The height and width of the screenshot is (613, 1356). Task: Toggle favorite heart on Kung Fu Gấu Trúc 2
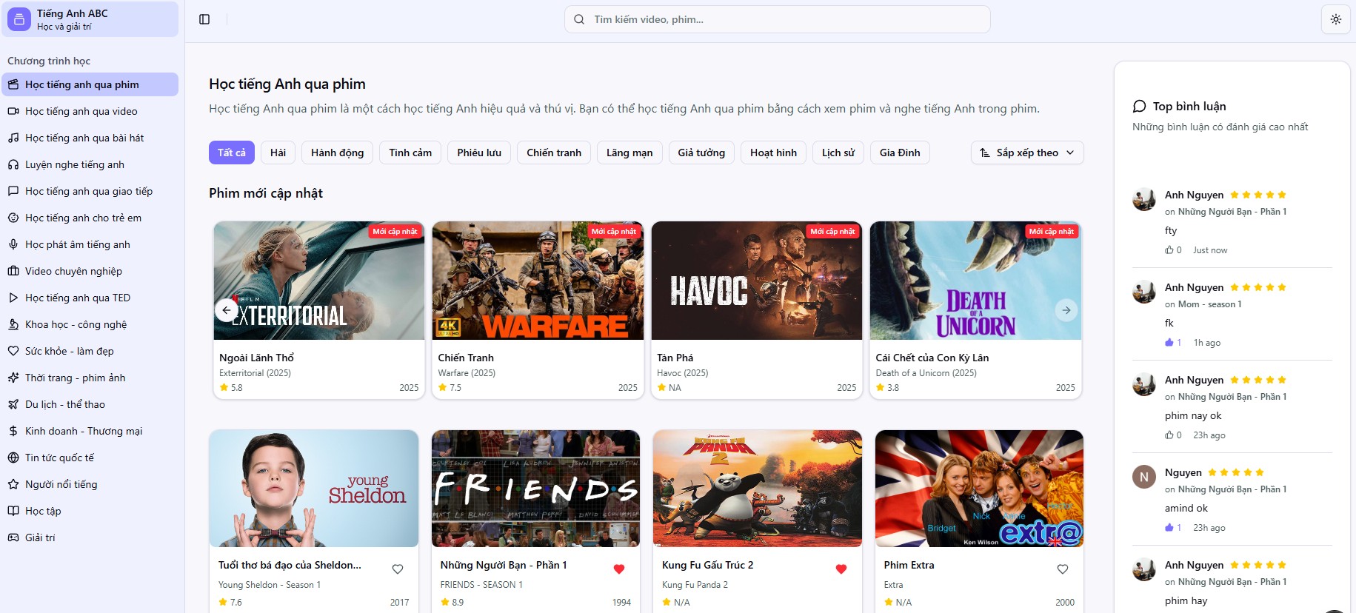point(841,569)
